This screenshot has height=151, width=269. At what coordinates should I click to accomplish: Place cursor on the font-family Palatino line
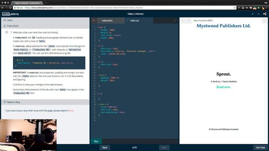[128, 51]
